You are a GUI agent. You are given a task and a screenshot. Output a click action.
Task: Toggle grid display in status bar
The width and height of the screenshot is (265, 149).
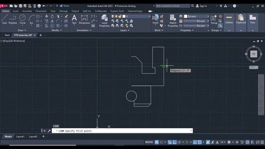157,142
